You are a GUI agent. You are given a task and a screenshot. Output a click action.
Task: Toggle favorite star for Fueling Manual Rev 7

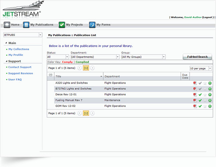pyautogui.click(x=205, y=100)
